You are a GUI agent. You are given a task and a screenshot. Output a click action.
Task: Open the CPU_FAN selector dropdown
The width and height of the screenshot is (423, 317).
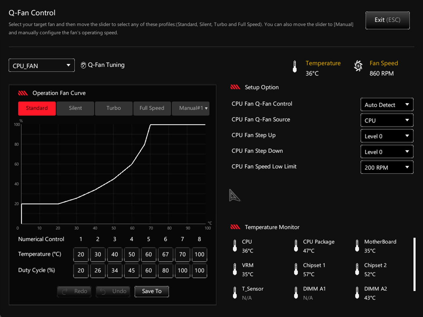point(42,65)
